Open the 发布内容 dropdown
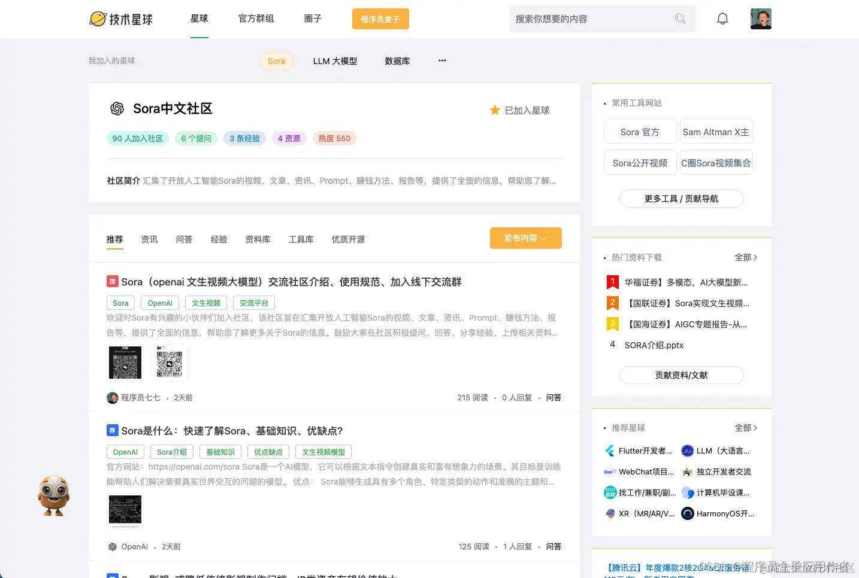Viewport: 859px width, 578px height. 526,238
